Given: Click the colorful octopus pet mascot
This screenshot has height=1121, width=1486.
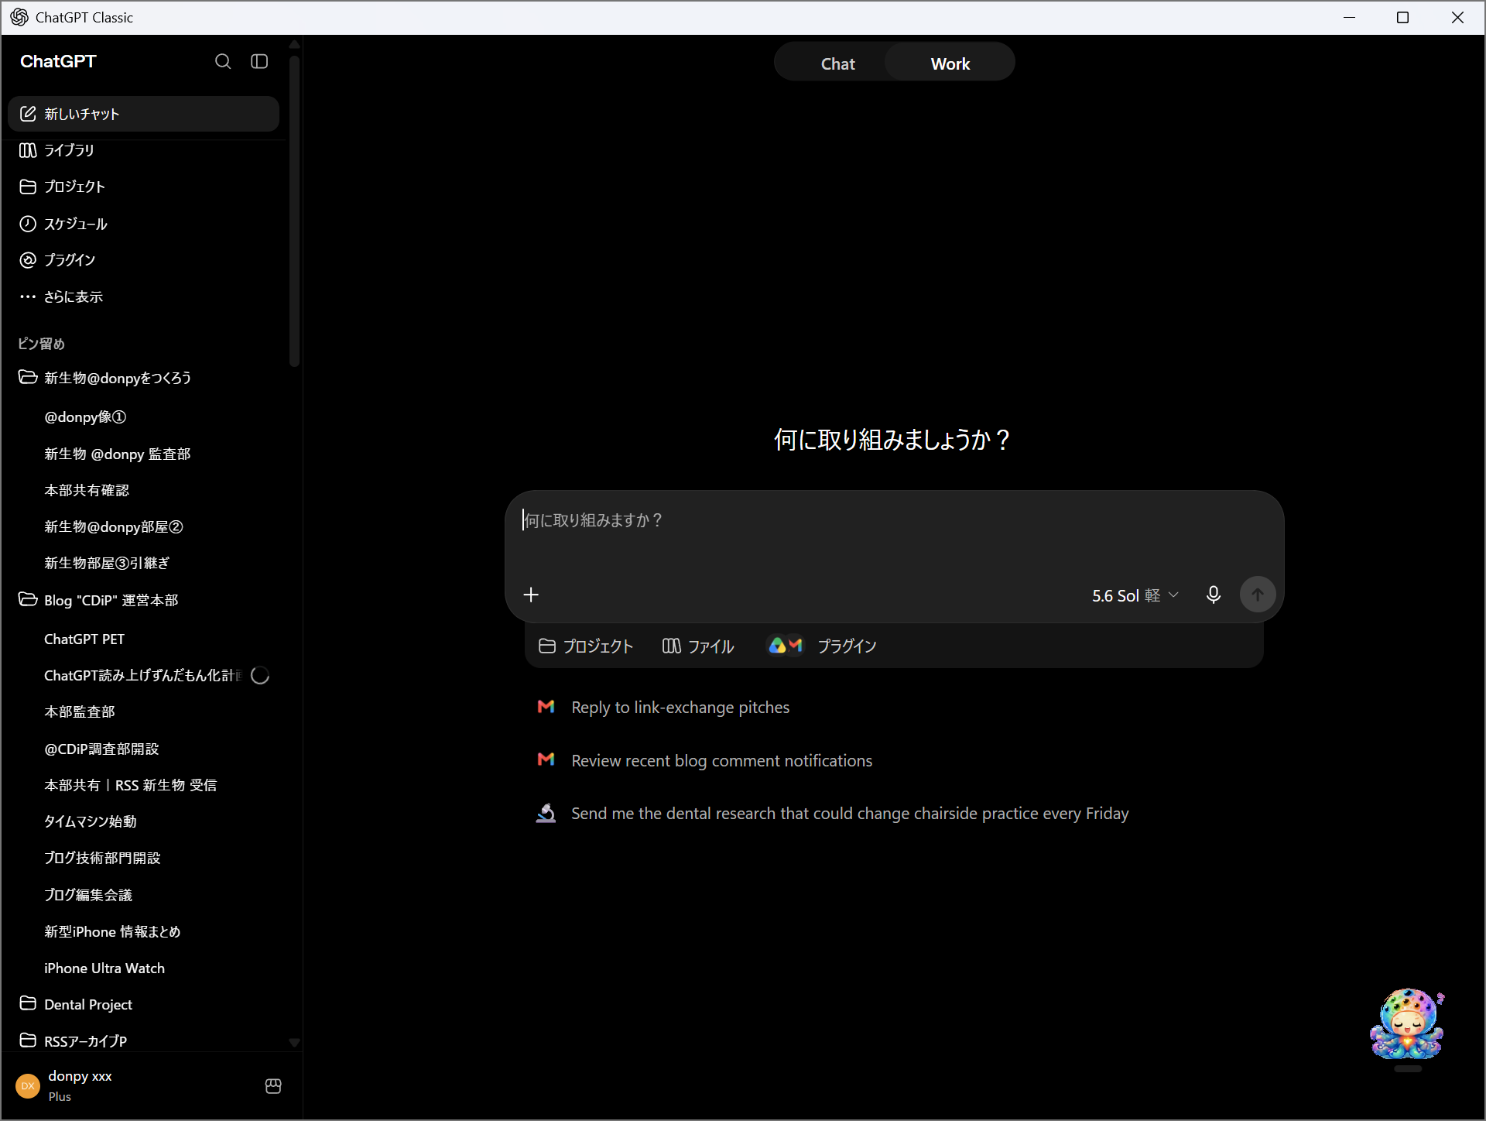Looking at the screenshot, I should pos(1407,1023).
